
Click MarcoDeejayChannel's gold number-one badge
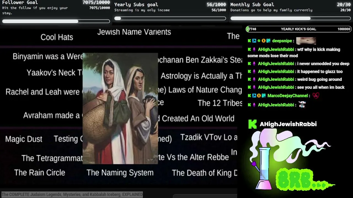click(259, 96)
